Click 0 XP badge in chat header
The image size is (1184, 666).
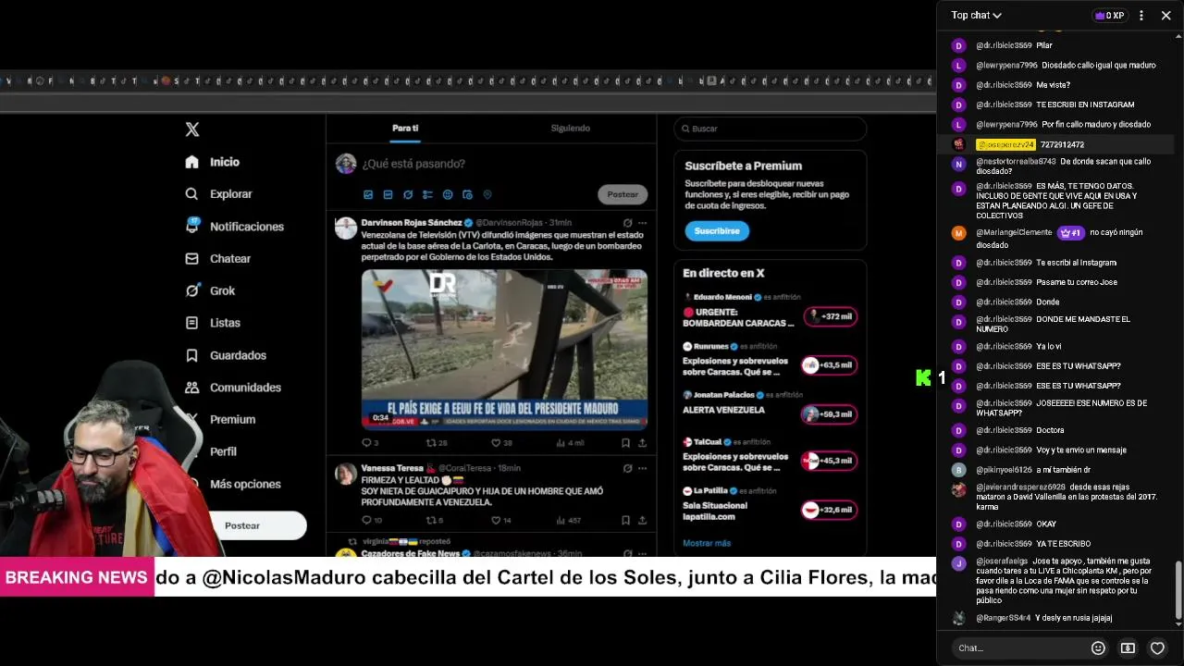[1109, 16]
